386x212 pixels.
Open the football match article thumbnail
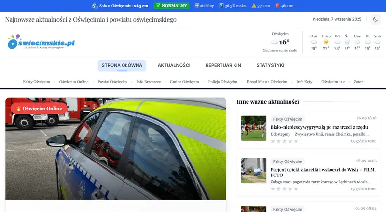pyautogui.click(x=254, y=128)
